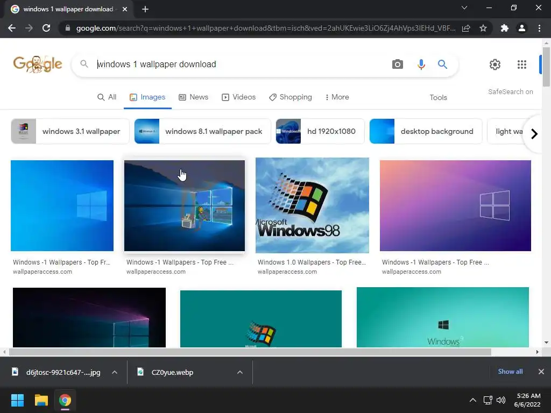Switch to the Shopping tab

coord(290,97)
